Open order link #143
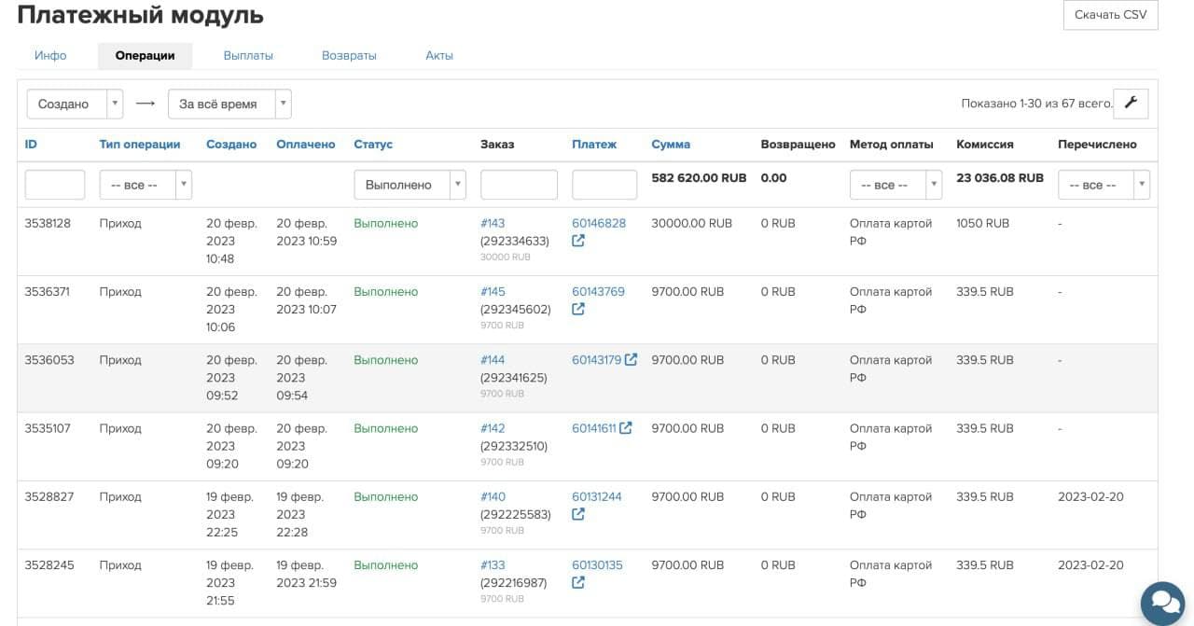This screenshot has width=1194, height=626. (x=493, y=223)
